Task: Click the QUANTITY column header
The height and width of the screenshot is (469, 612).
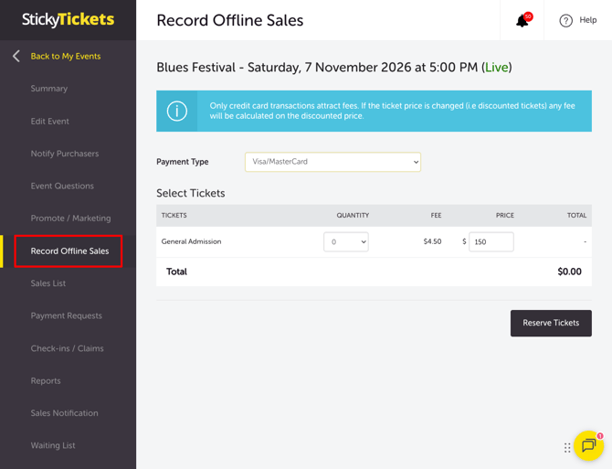Action: coord(353,216)
